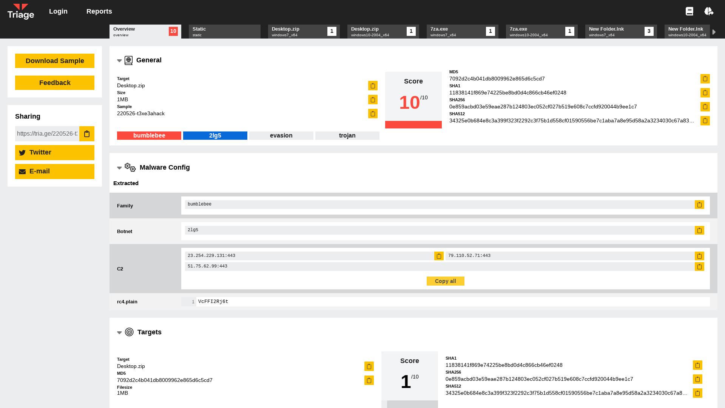This screenshot has height=408, width=725.
Task: Copy the SHA256 hash in General
Action: point(705,107)
